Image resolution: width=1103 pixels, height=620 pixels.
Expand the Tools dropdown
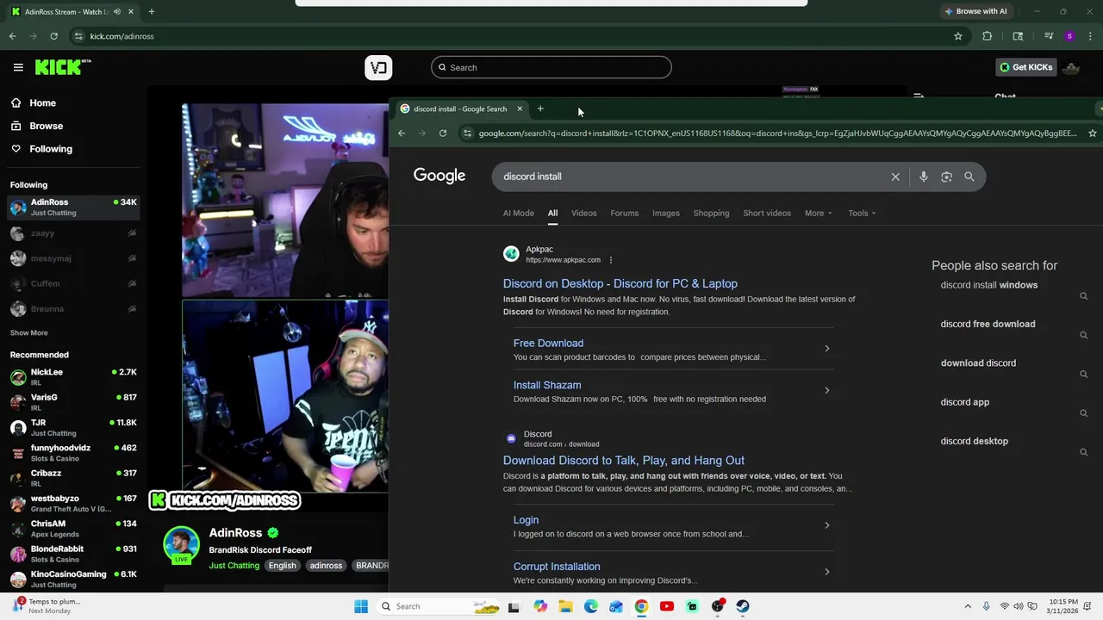pos(862,213)
